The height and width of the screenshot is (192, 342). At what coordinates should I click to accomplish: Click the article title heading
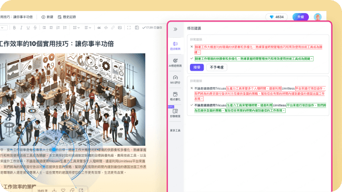pyautogui.click(x=57, y=44)
